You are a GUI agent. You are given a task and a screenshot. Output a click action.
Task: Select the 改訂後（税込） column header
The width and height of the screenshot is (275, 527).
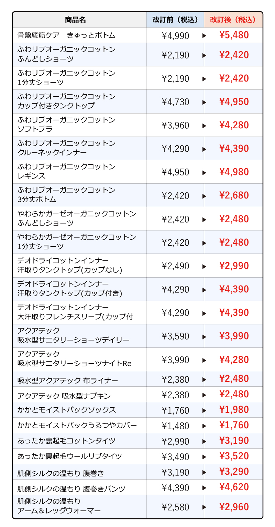[233, 20]
